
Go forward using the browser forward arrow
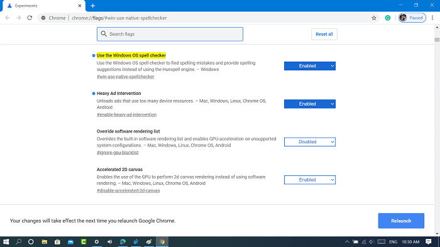[18, 18]
